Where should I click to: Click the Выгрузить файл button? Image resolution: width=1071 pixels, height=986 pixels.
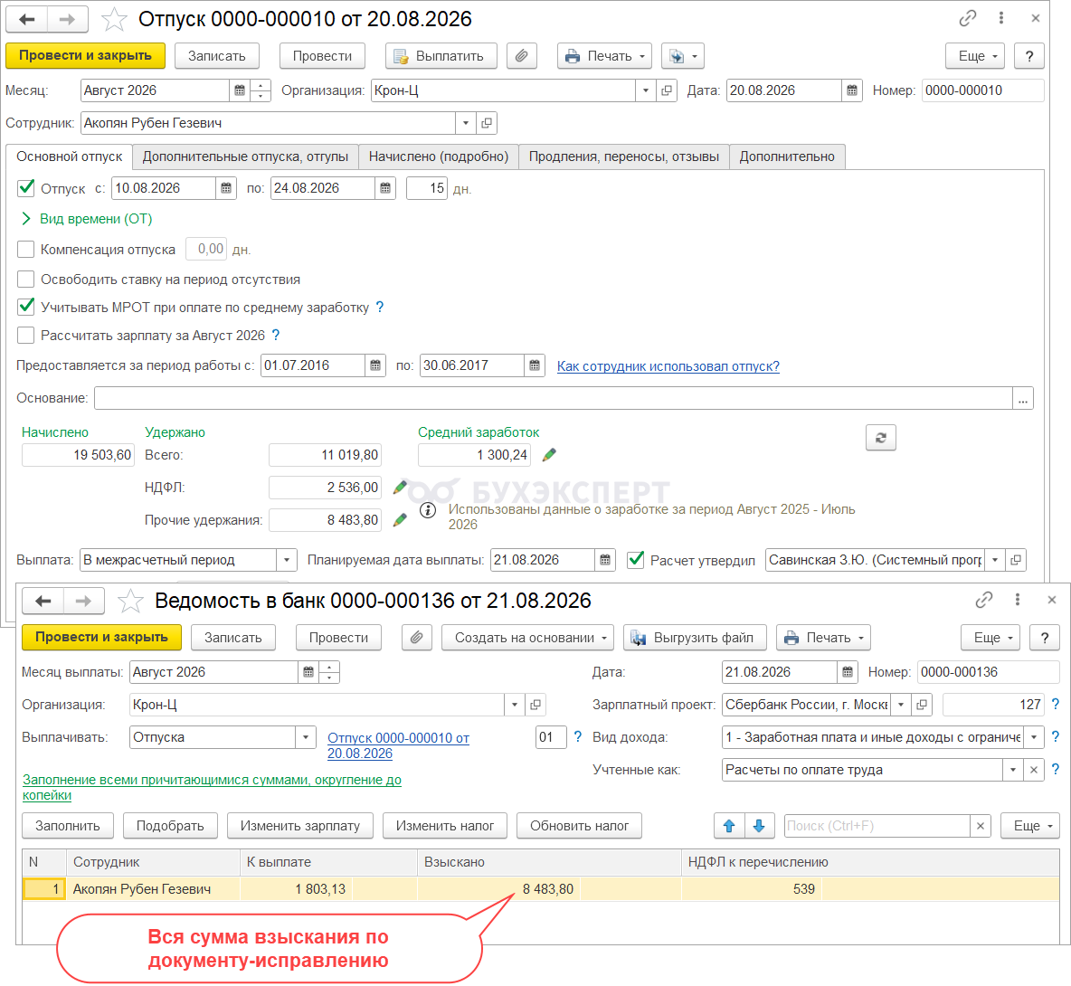pyautogui.click(x=695, y=638)
